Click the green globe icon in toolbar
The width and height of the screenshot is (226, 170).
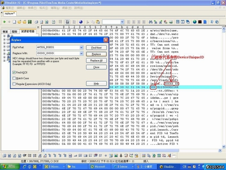[195, 22]
